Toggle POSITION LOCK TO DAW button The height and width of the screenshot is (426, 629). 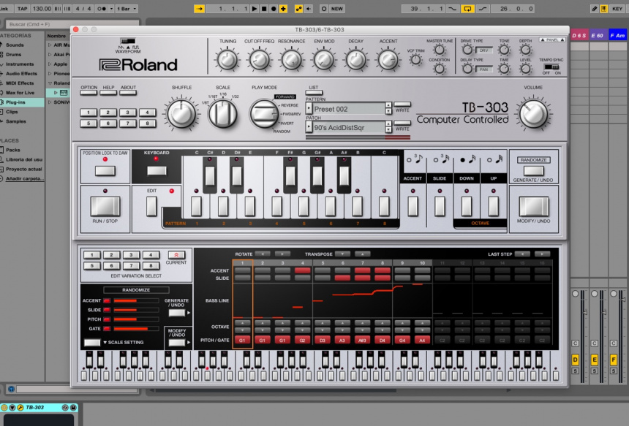105,170
